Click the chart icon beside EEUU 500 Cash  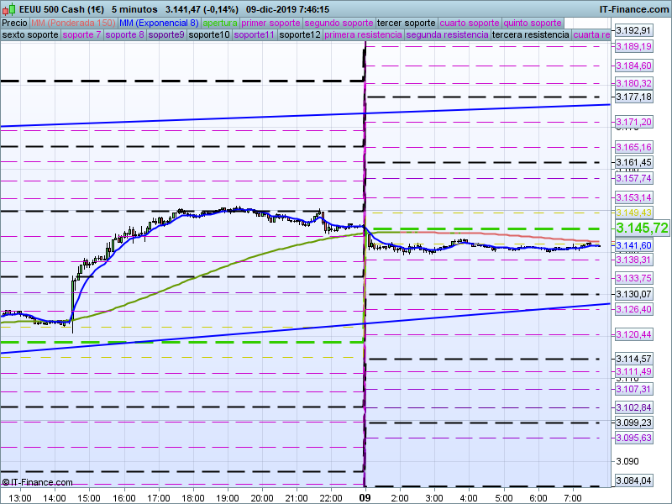tap(8, 8)
